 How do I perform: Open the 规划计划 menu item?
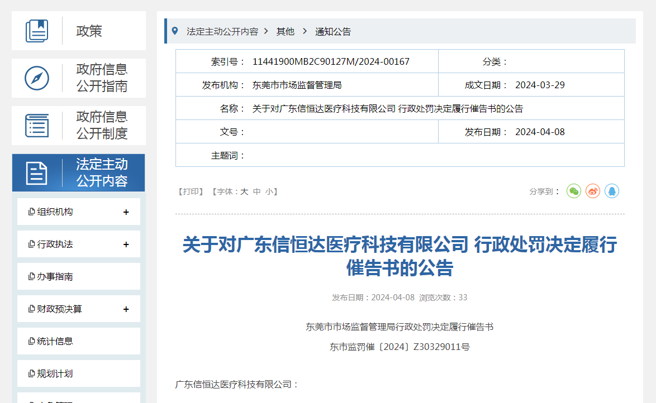[x=79, y=373]
